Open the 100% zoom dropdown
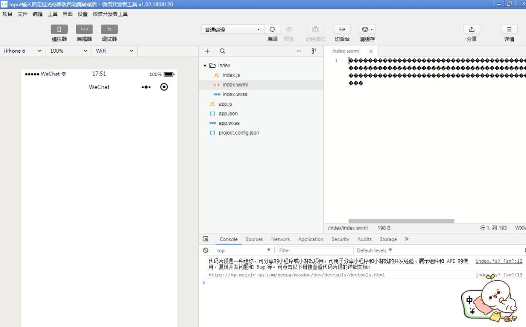The width and height of the screenshot is (526, 327). [69, 51]
